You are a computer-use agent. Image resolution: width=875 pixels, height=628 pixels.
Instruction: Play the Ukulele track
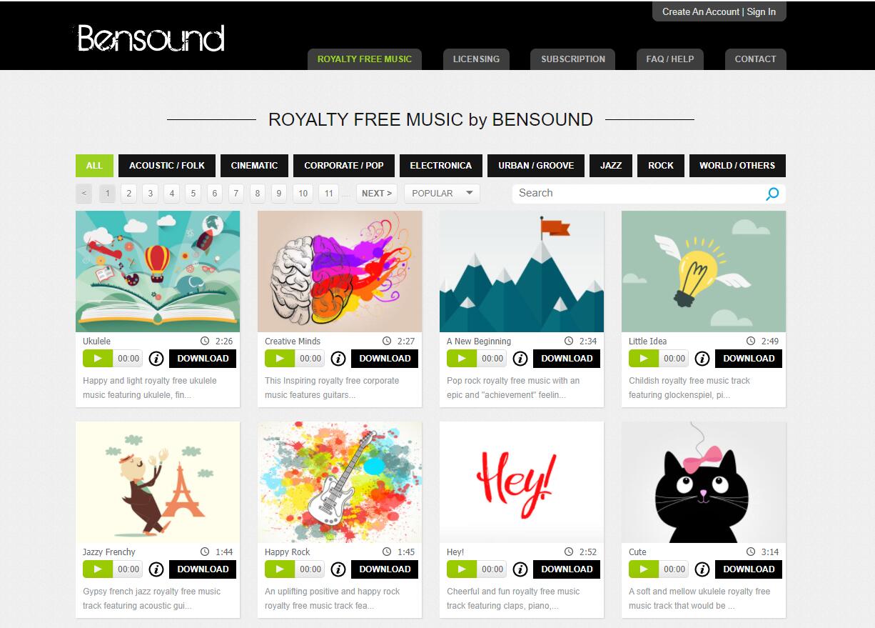point(98,359)
